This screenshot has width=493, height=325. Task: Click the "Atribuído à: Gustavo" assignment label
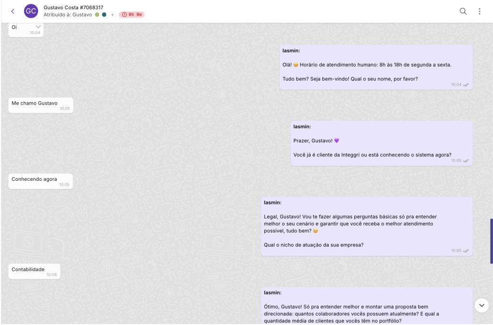(67, 15)
